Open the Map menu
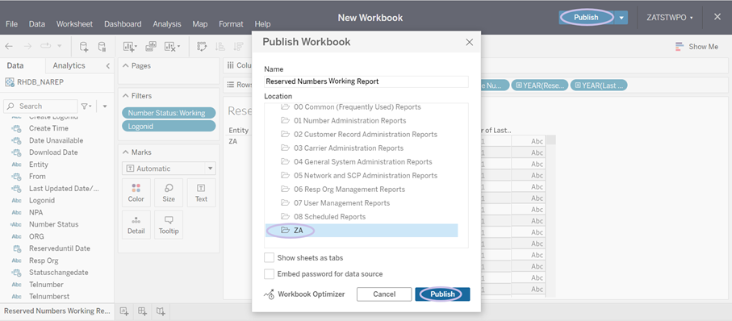 coord(200,24)
